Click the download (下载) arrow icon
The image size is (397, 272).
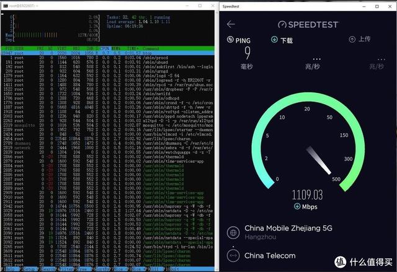coord(274,40)
